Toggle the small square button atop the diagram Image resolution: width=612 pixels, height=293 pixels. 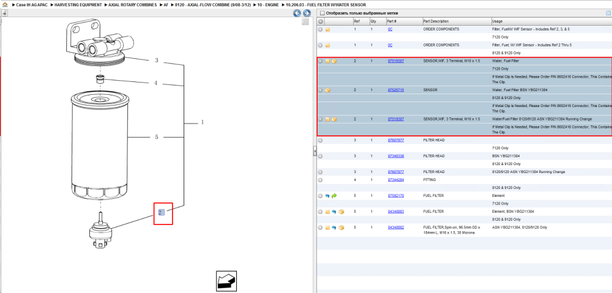click(305, 22)
